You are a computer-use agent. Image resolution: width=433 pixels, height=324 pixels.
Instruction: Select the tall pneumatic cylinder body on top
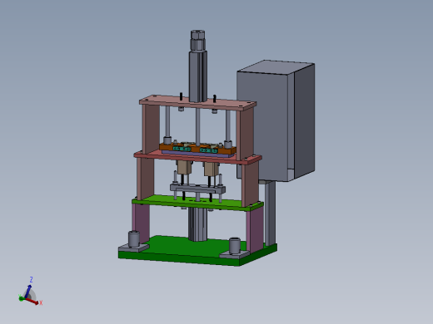[198, 76]
